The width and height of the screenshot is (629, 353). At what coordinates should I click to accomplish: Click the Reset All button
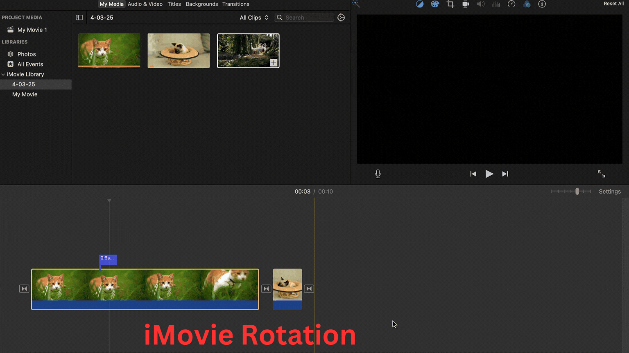[x=614, y=4]
